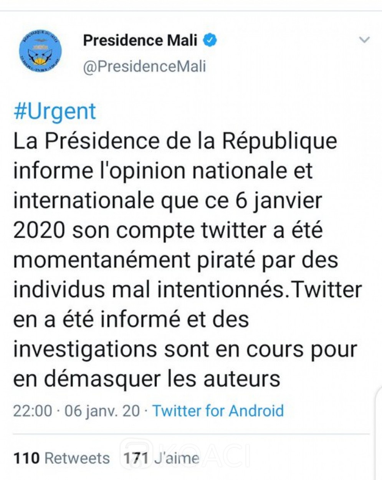Click the line starting 'La Présidence de la République'
Image resolution: width=382 pixels, height=480 pixels.
(175, 141)
